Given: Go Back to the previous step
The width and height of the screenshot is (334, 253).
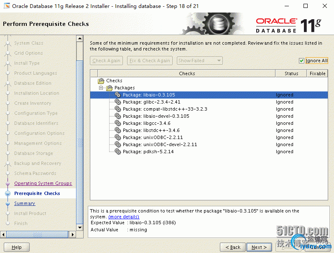Looking at the screenshot, I should (x=233, y=247).
